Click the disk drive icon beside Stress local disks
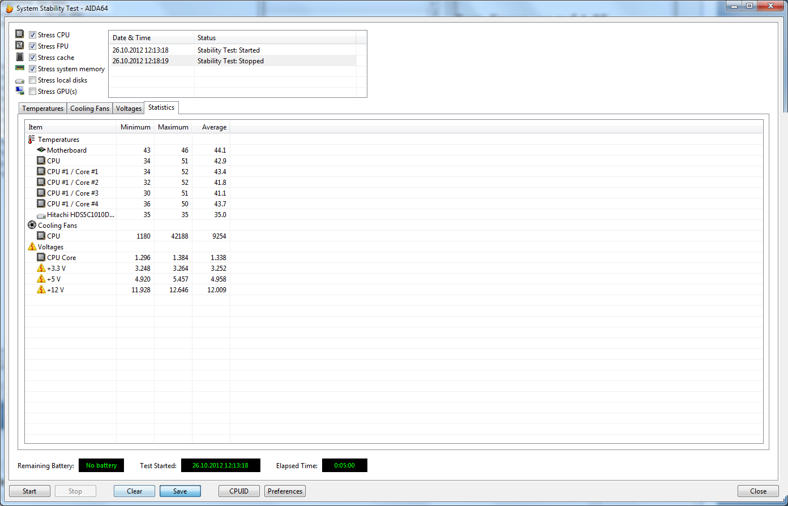 (20, 80)
